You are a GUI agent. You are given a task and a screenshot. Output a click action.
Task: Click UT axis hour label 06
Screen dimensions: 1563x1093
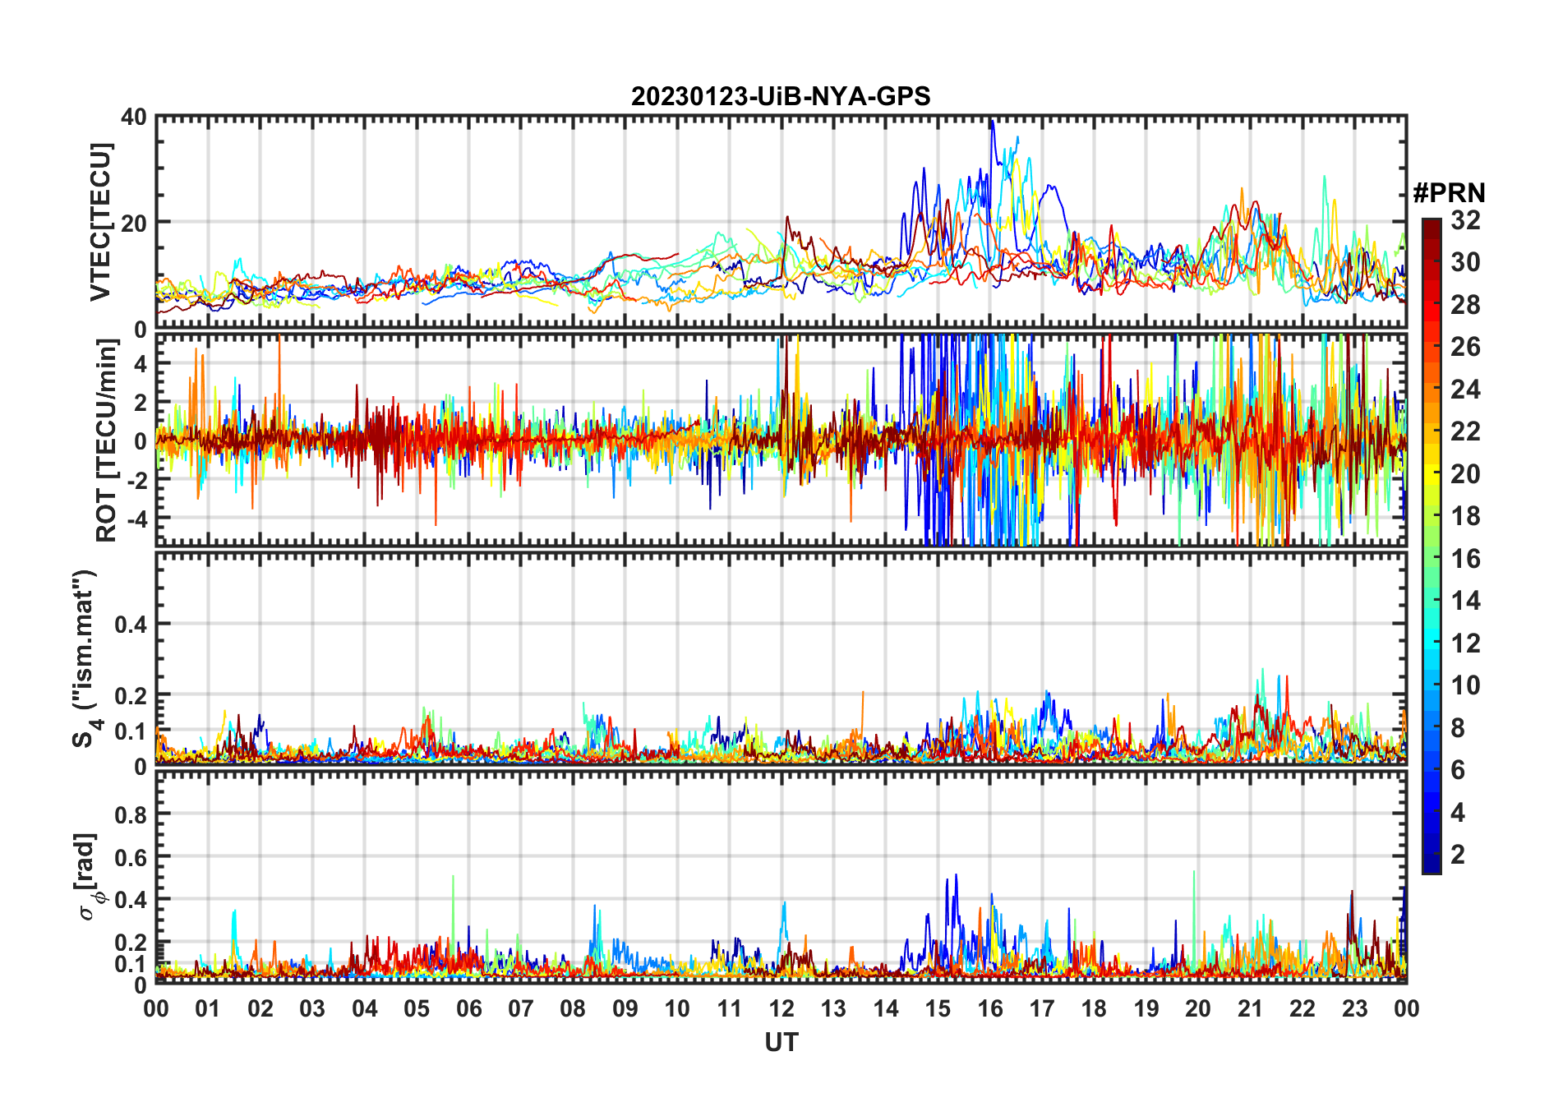468,1009
